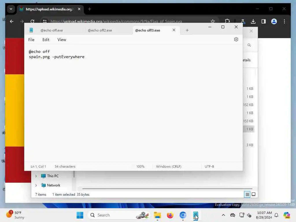Click the text editing area in Notepad
Image resolution: width=296 pixels, height=222 pixels.
coord(133,103)
